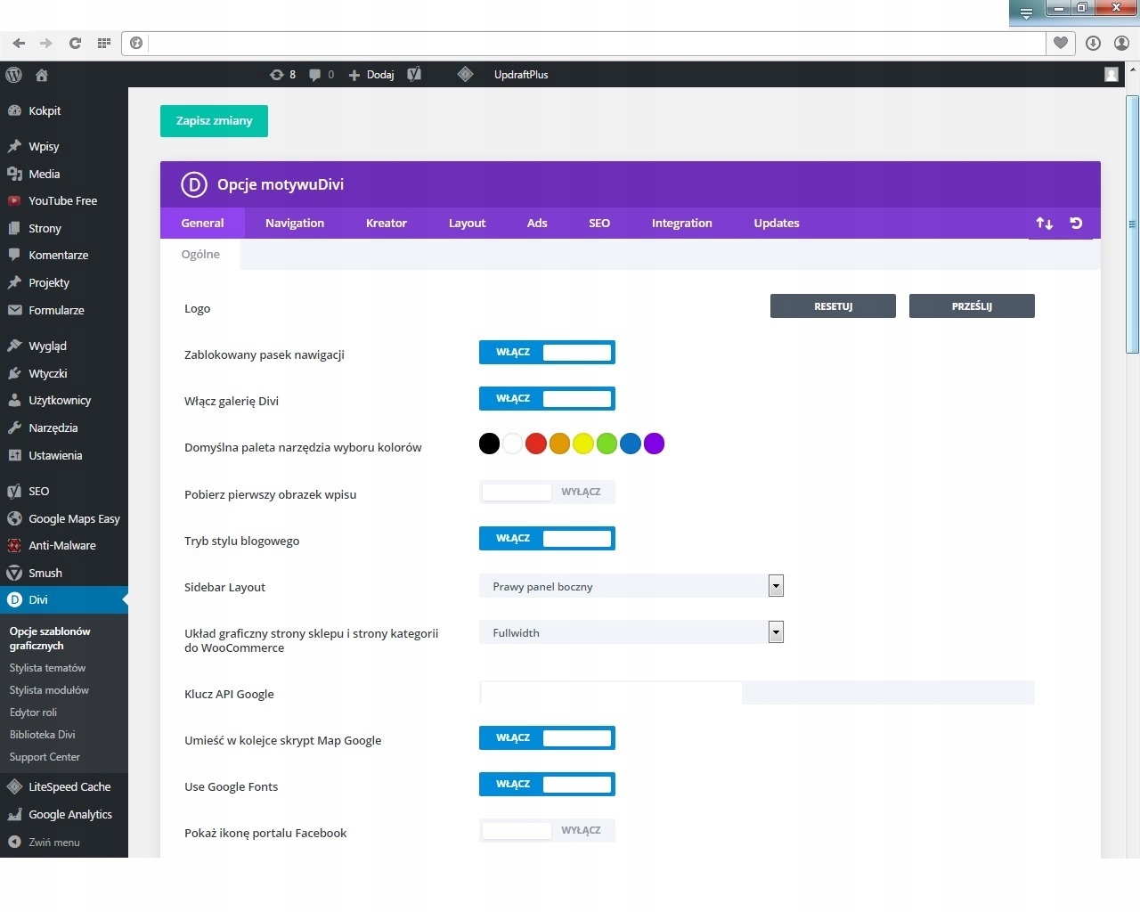The width and height of the screenshot is (1140, 912).
Task: Reload the page with refresh icon
Action: point(75,43)
